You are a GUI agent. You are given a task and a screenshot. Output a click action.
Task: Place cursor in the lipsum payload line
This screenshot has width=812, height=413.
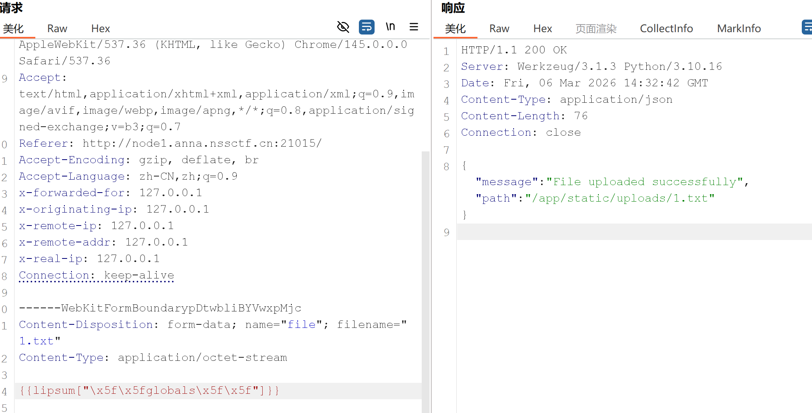149,391
